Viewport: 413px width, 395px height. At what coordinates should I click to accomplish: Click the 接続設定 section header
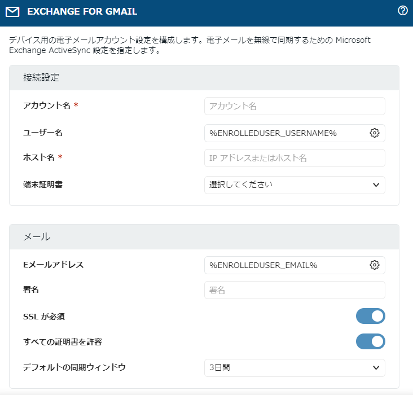point(204,78)
